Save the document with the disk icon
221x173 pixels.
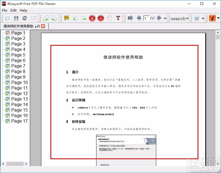[x=16, y=18]
